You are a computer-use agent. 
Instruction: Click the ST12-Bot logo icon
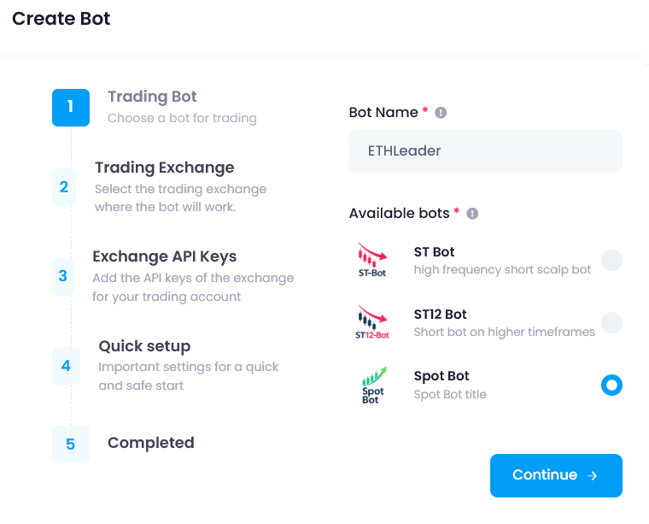tap(371, 322)
